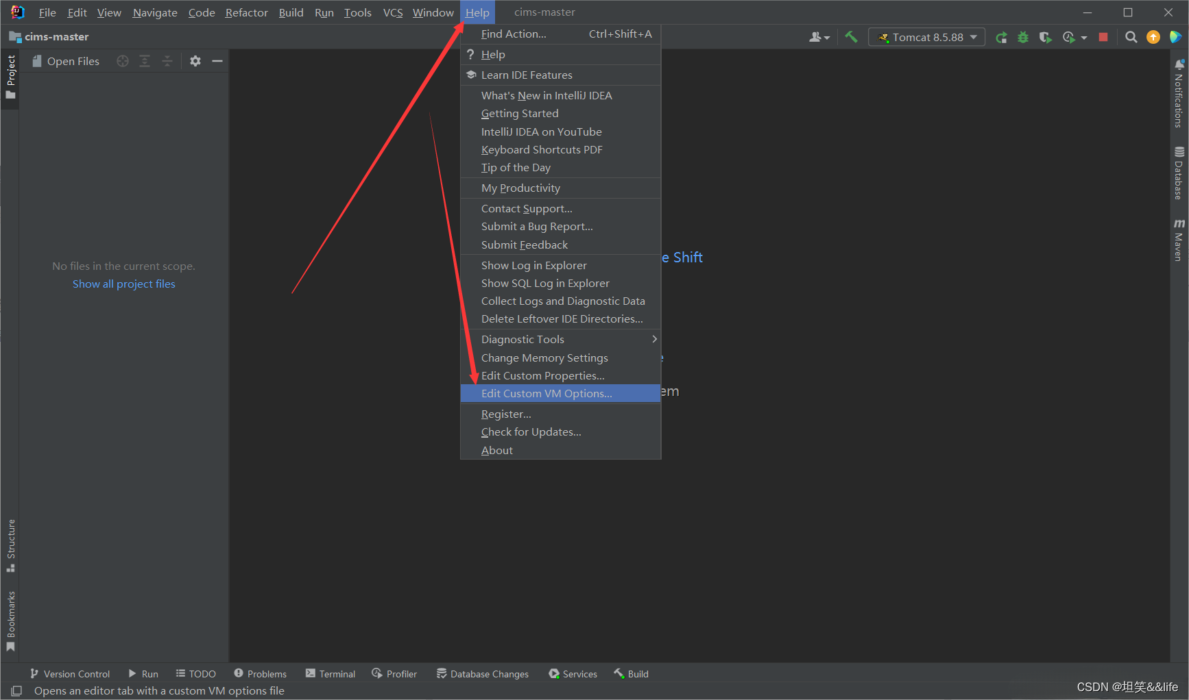The width and height of the screenshot is (1189, 700).
Task: Collapse All in Project panel
Action: tap(167, 61)
